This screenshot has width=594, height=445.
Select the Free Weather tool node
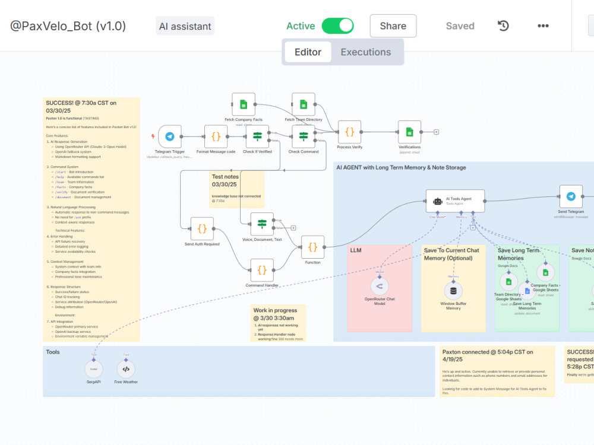pyautogui.click(x=126, y=369)
